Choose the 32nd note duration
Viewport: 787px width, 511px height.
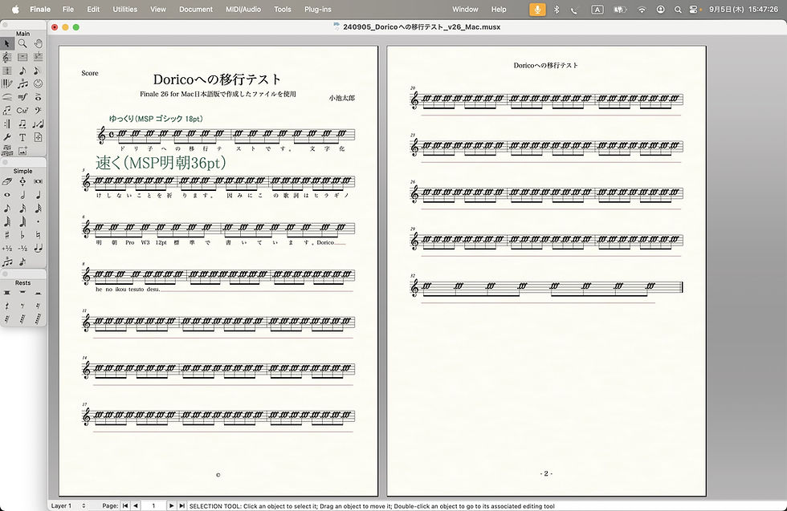click(39, 208)
